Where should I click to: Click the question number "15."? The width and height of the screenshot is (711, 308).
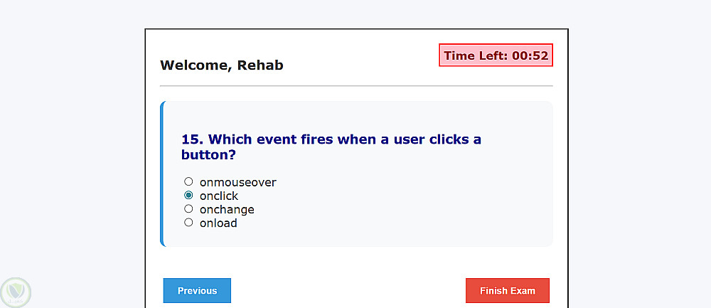[x=193, y=139]
